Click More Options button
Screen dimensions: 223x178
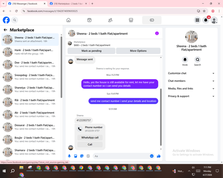tap(138, 51)
